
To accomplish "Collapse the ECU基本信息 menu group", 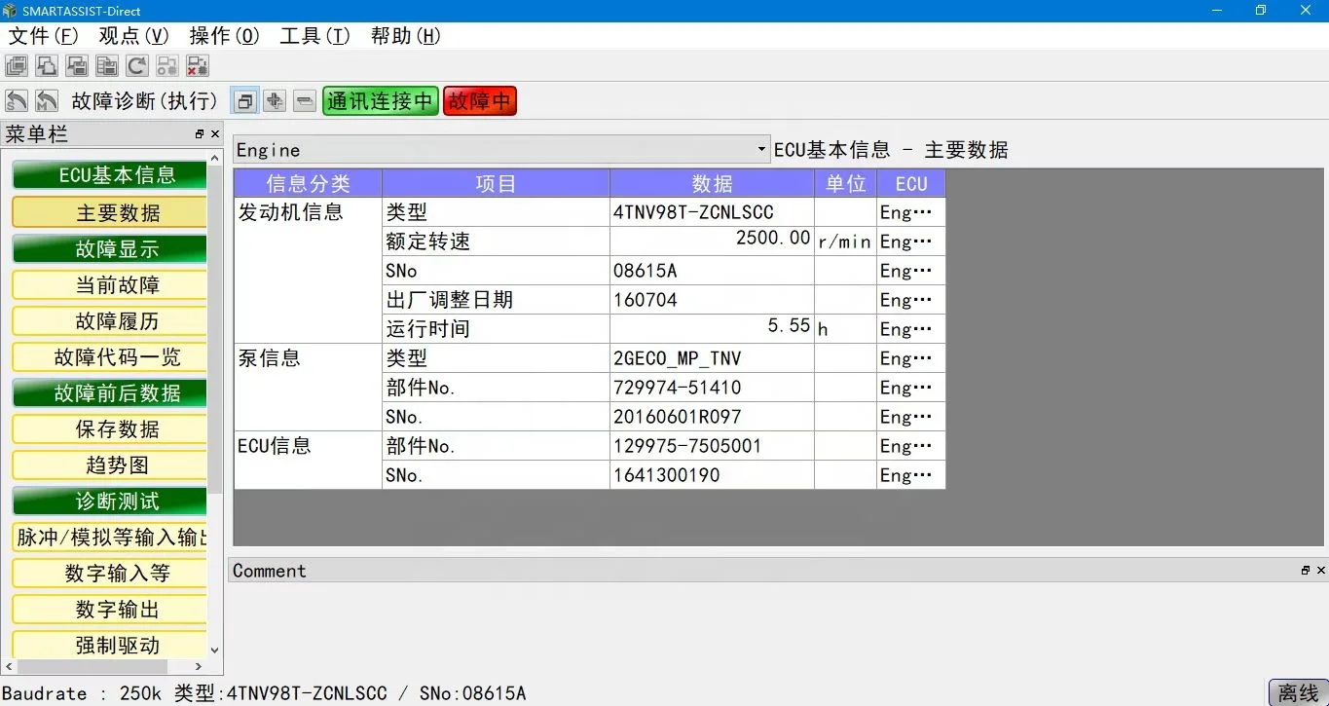I will (109, 176).
